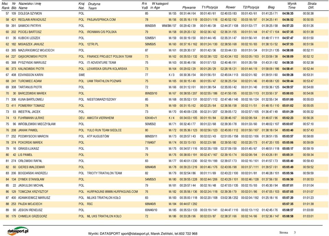Click category K / 4
The height and width of the screenshot is (236, 329).
pyautogui.click(x=171, y=118)
